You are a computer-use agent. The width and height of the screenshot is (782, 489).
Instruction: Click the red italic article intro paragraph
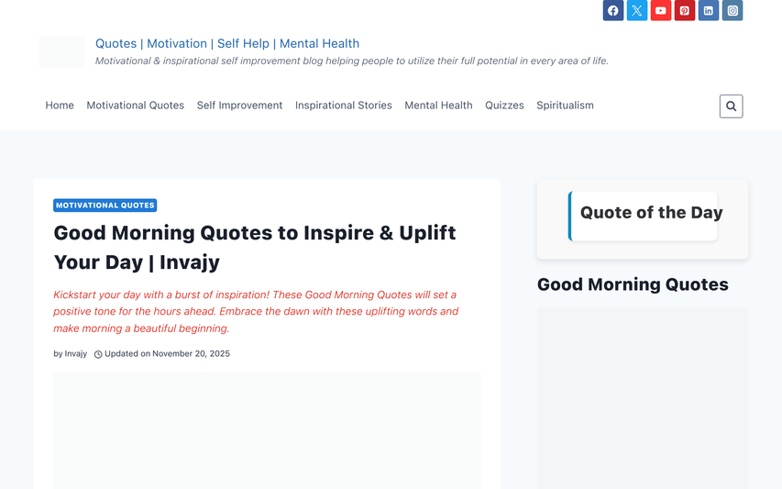click(x=256, y=311)
